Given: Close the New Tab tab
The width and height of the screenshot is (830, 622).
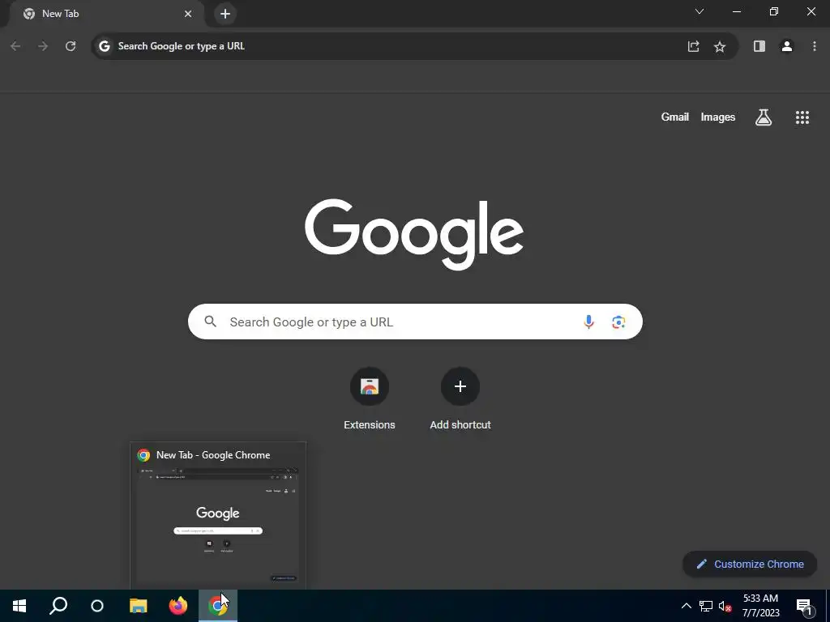Looking at the screenshot, I should click(188, 14).
